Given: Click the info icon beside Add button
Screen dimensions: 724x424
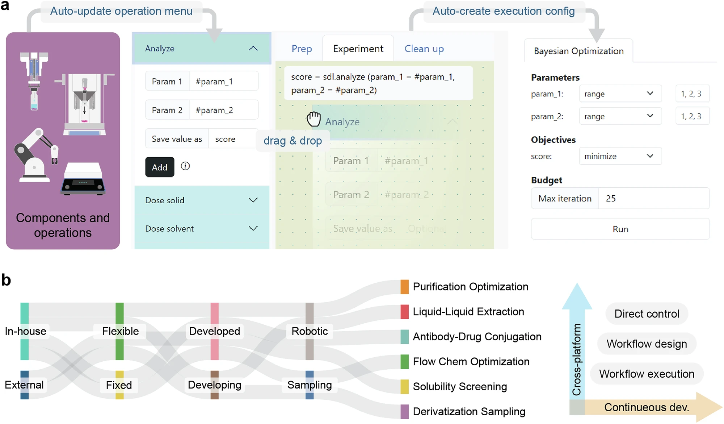Looking at the screenshot, I should (x=185, y=166).
